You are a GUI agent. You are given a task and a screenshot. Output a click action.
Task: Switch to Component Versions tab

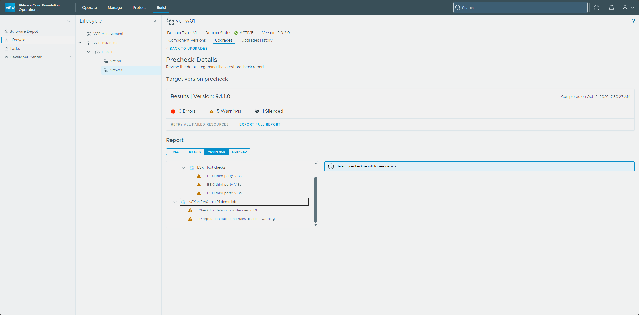[187, 40]
